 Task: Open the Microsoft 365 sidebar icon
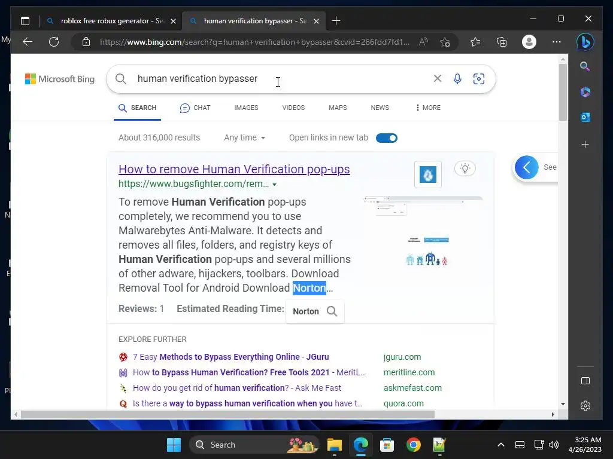(x=585, y=91)
